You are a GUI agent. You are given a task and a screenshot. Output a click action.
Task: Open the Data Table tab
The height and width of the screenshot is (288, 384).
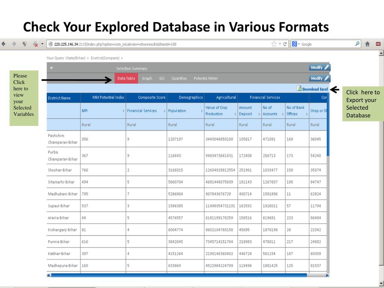click(x=126, y=78)
